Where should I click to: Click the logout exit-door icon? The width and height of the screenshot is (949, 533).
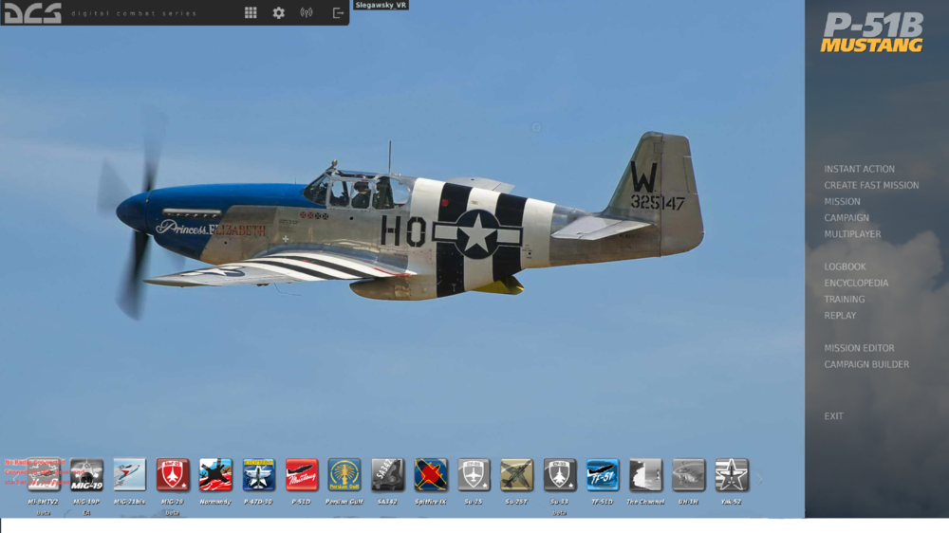pos(338,12)
